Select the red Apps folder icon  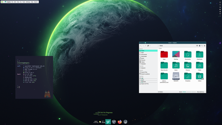(x=164, y=55)
